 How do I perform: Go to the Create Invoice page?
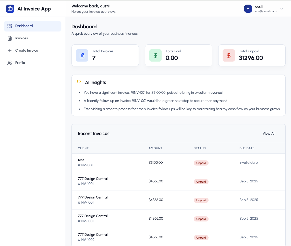click(x=27, y=51)
